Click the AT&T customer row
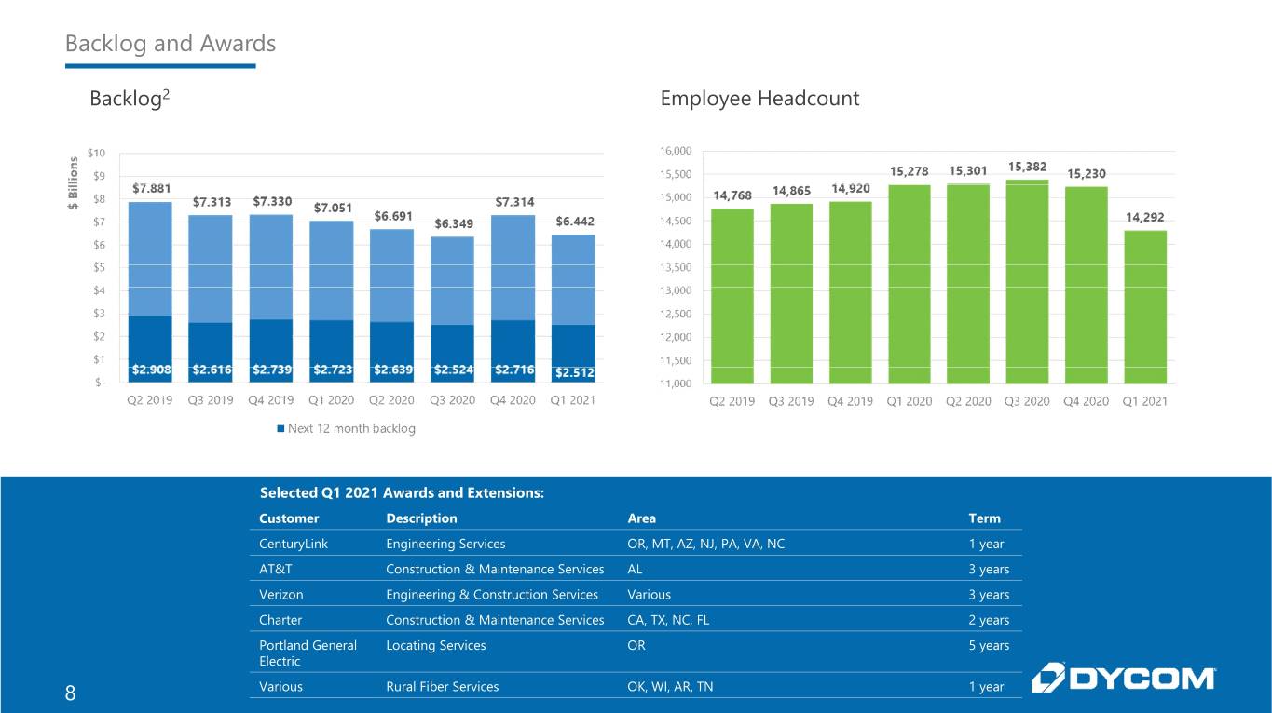Viewport: 1272px width, 713px height. 636,569
